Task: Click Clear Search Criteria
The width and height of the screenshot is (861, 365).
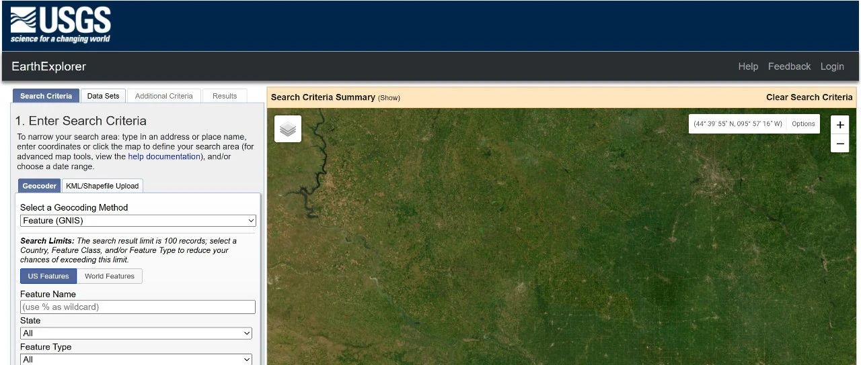Action: (809, 97)
